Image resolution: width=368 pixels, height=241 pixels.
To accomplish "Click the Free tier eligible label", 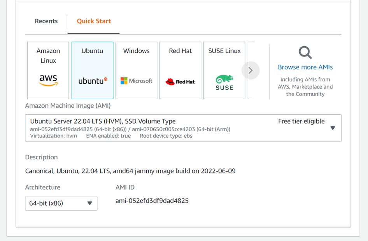I will [x=301, y=121].
